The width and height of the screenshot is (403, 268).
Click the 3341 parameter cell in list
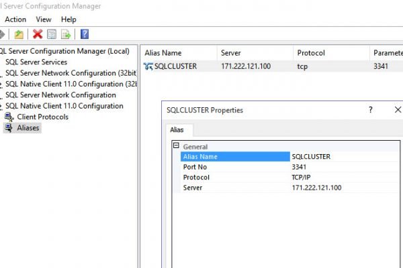point(381,66)
